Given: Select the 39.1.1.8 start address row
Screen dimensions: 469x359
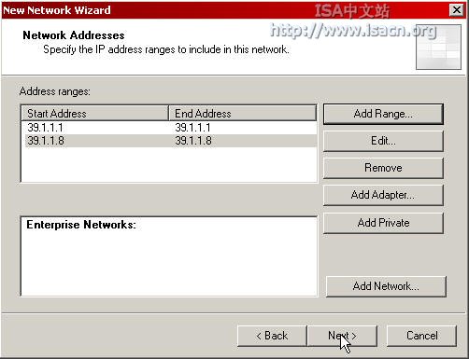Looking at the screenshot, I should [x=169, y=141].
